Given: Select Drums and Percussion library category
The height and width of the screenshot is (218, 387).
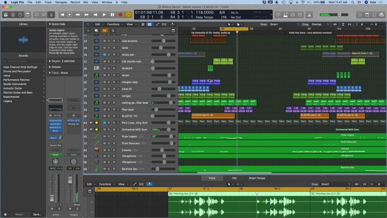Looking at the screenshot, I should [x=17, y=71].
